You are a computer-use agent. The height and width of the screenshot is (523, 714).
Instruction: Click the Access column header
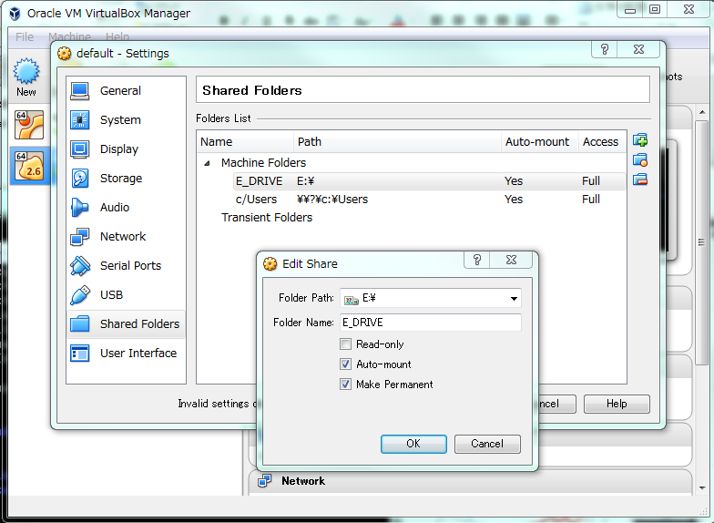[603, 142]
